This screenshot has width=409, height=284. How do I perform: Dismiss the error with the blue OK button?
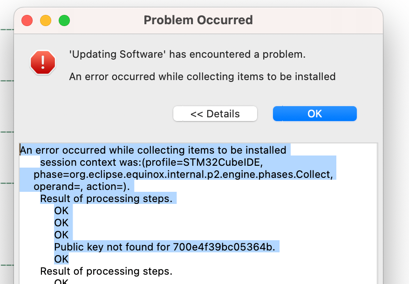click(x=315, y=114)
